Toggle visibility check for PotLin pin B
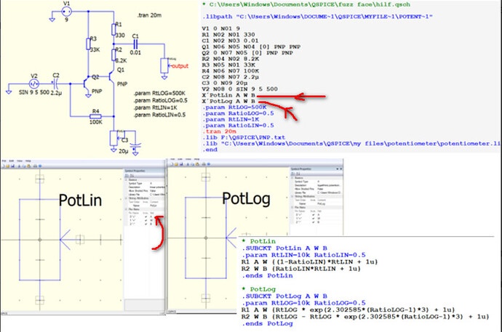Image resolution: width=502 pixels, height=332 pixels. (x=146, y=224)
